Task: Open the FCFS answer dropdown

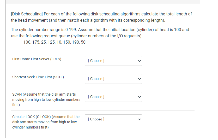Action: tap(113, 61)
